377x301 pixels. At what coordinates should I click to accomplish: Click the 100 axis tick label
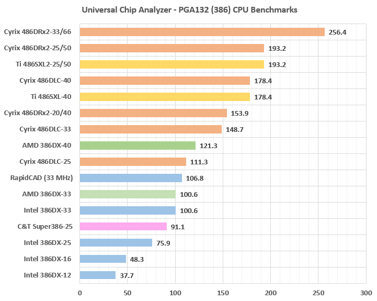click(x=175, y=293)
